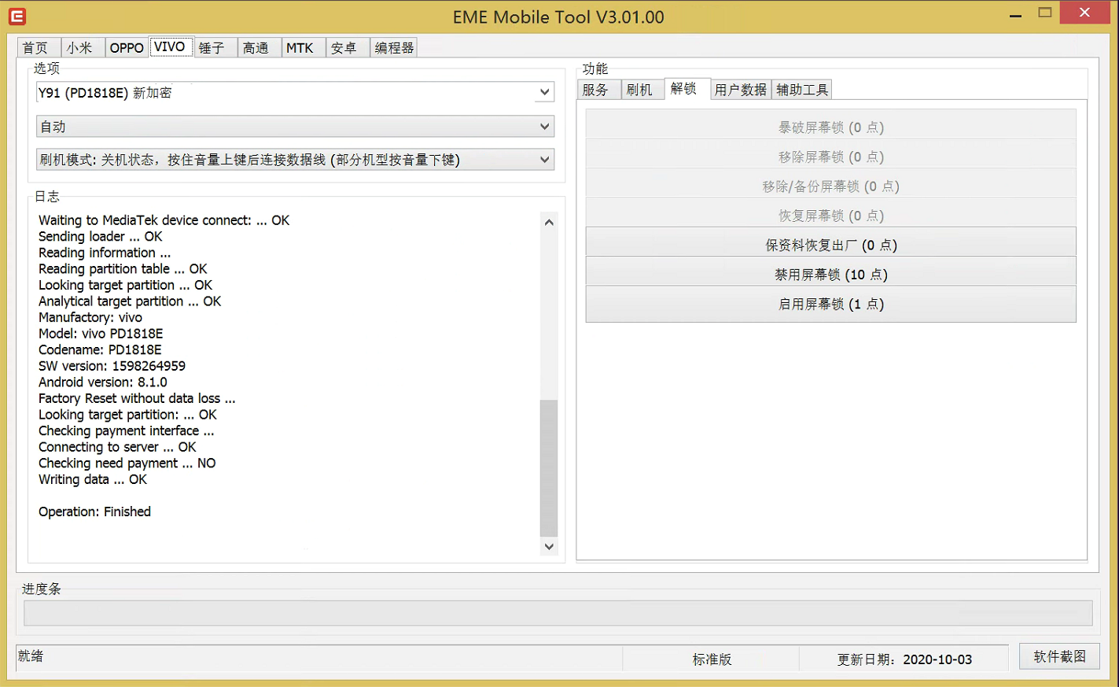Click 'Checking need payment ... NO' line

pos(127,463)
